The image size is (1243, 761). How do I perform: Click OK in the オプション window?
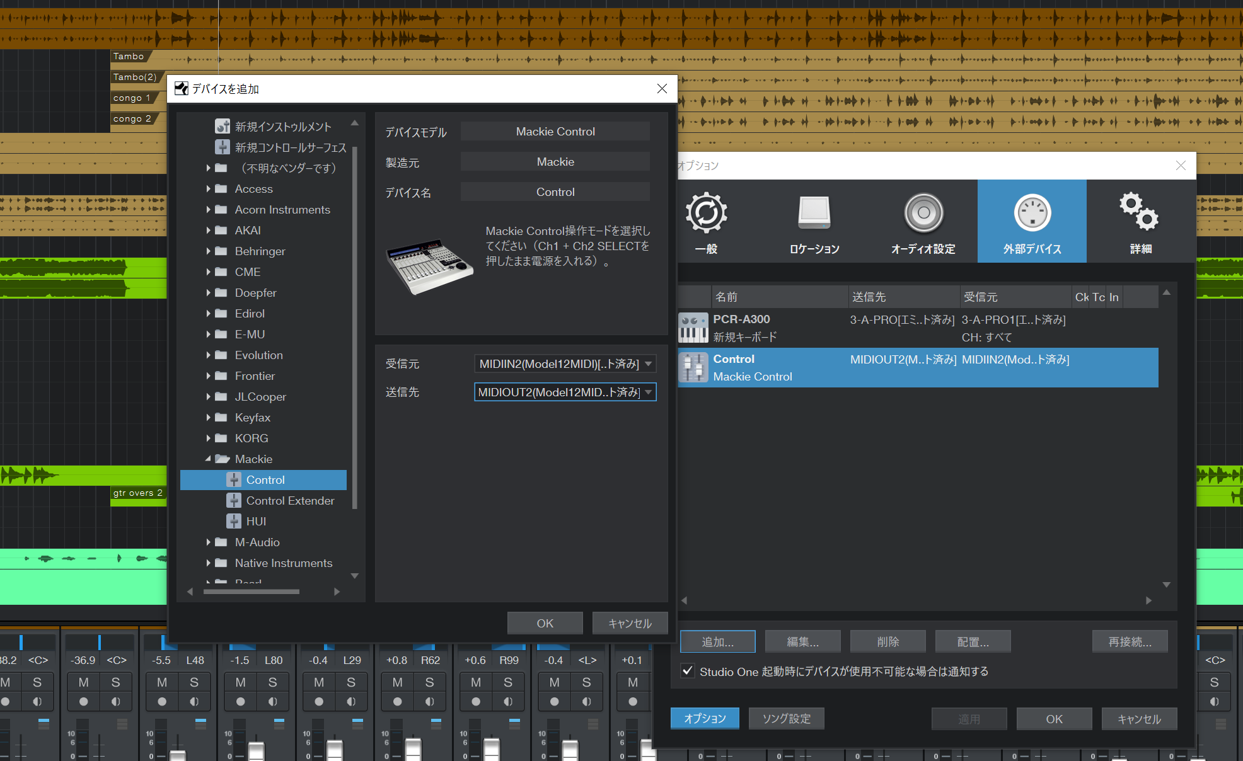(x=1054, y=719)
